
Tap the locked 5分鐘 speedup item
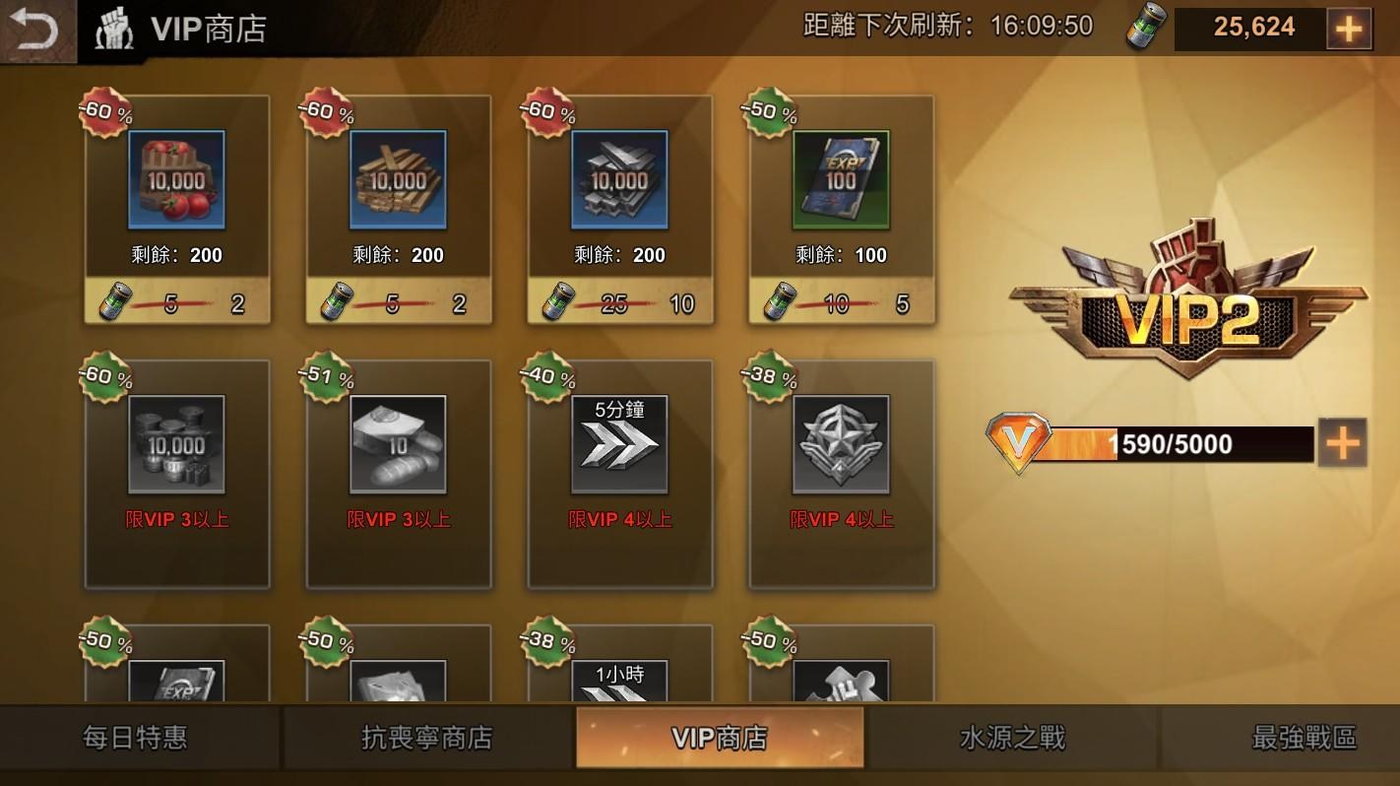tap(619, 444)
